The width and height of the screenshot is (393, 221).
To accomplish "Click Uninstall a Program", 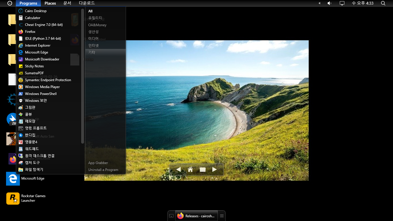I will click(x=105, y=170).
